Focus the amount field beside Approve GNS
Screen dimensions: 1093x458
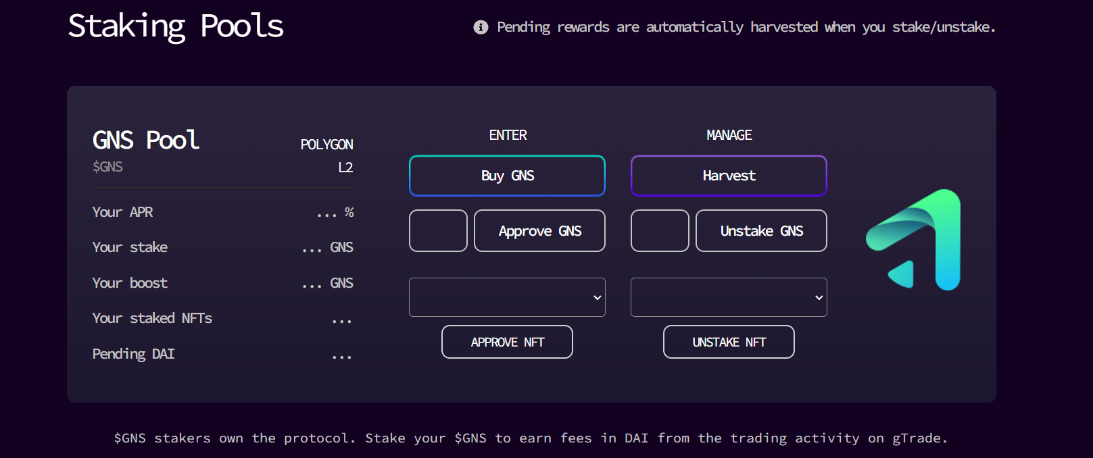click(438, 231)
